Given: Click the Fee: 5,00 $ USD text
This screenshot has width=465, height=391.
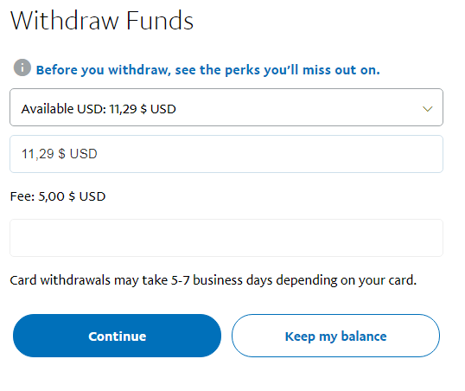Looking at the screenshot, I should (x=58, y=196).
